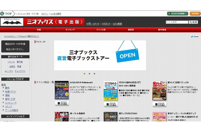Select the first carousel dot
The image size is (201, 132).
click(x=84, y=74)
